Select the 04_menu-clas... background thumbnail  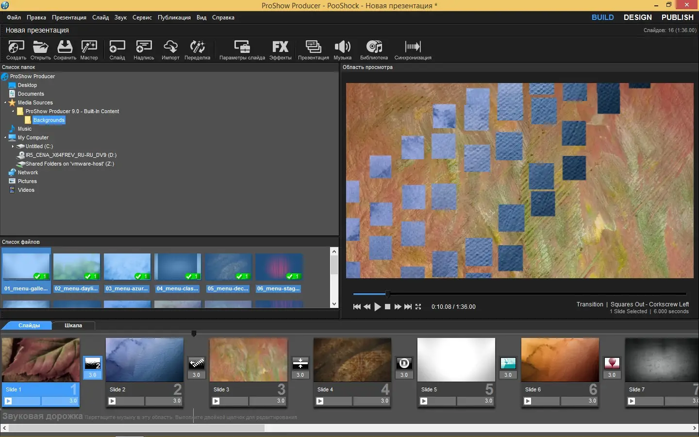click(177, 267)
